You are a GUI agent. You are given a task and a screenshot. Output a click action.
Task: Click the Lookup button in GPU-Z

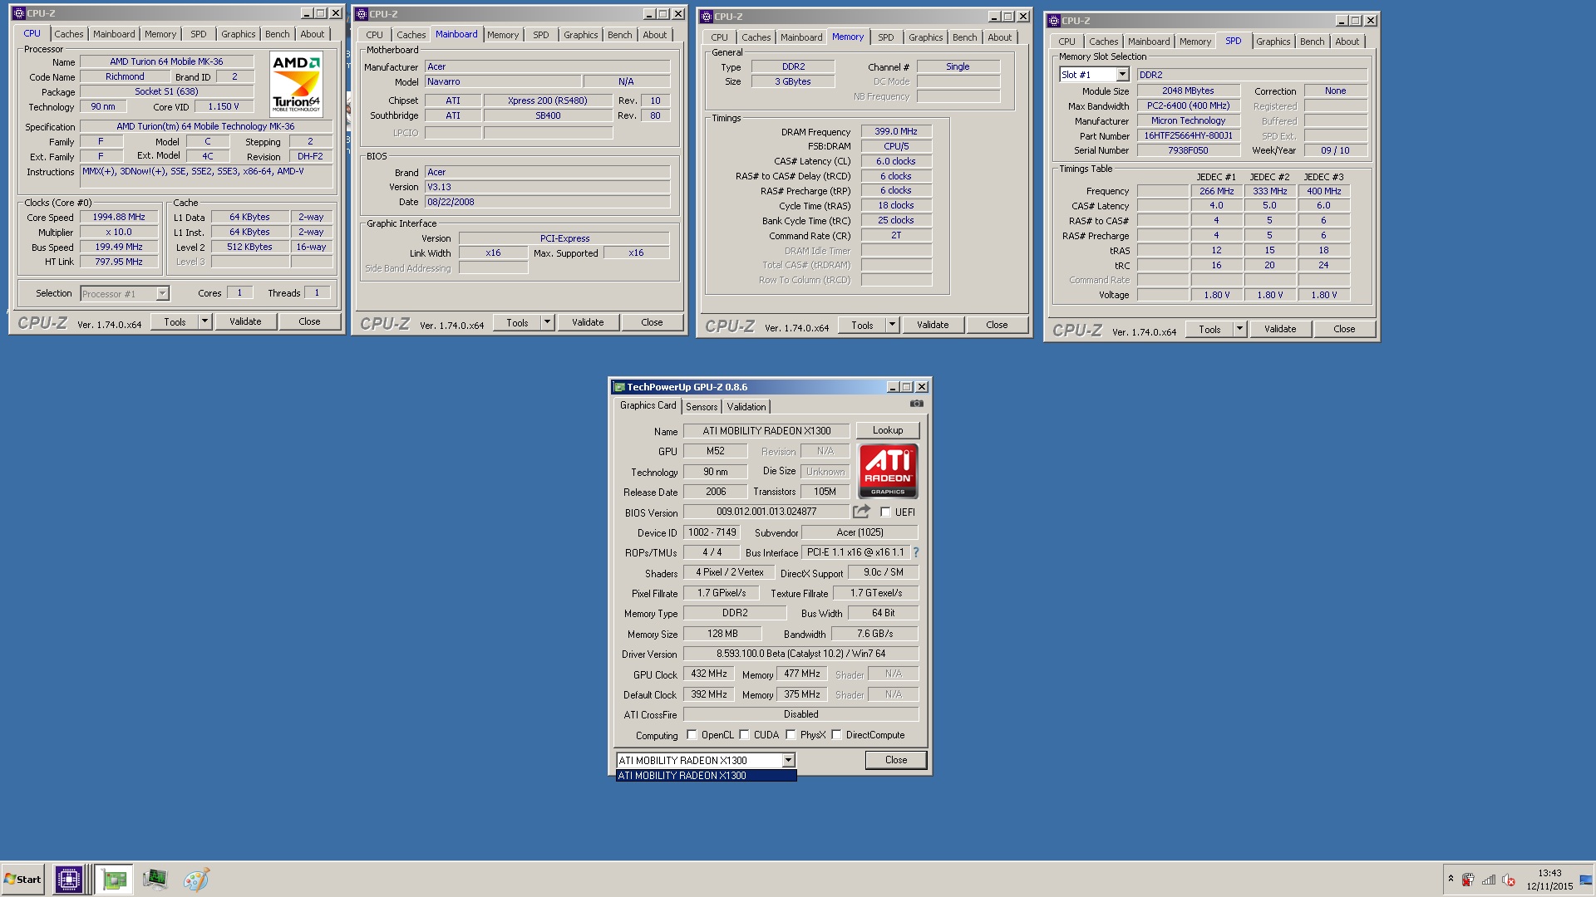(888, 430)
